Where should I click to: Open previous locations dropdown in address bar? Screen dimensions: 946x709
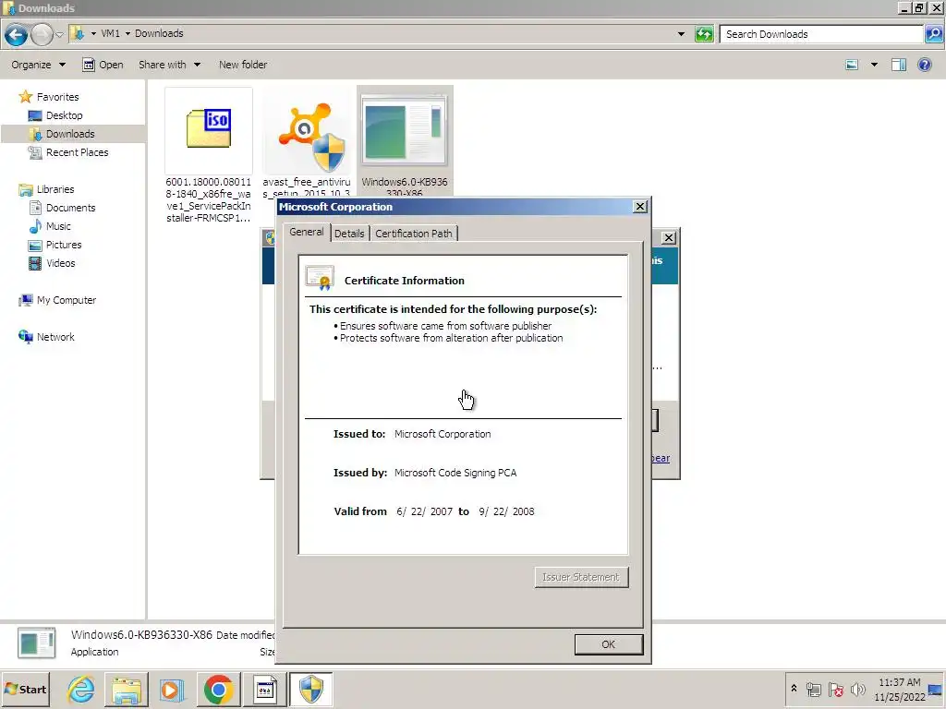click(x=681, y=34)
